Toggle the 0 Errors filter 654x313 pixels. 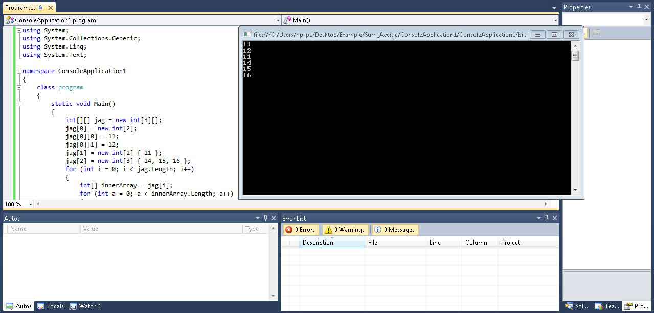pos(301,230)
